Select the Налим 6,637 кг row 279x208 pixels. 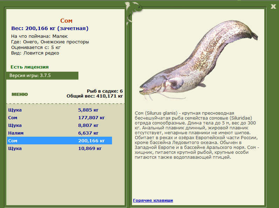pyautogui.click(x=60, y=133)
